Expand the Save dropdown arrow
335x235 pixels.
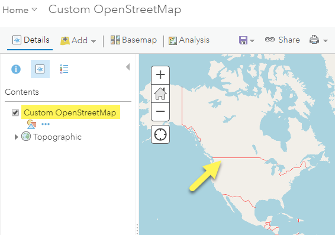(x=252, y=41)
